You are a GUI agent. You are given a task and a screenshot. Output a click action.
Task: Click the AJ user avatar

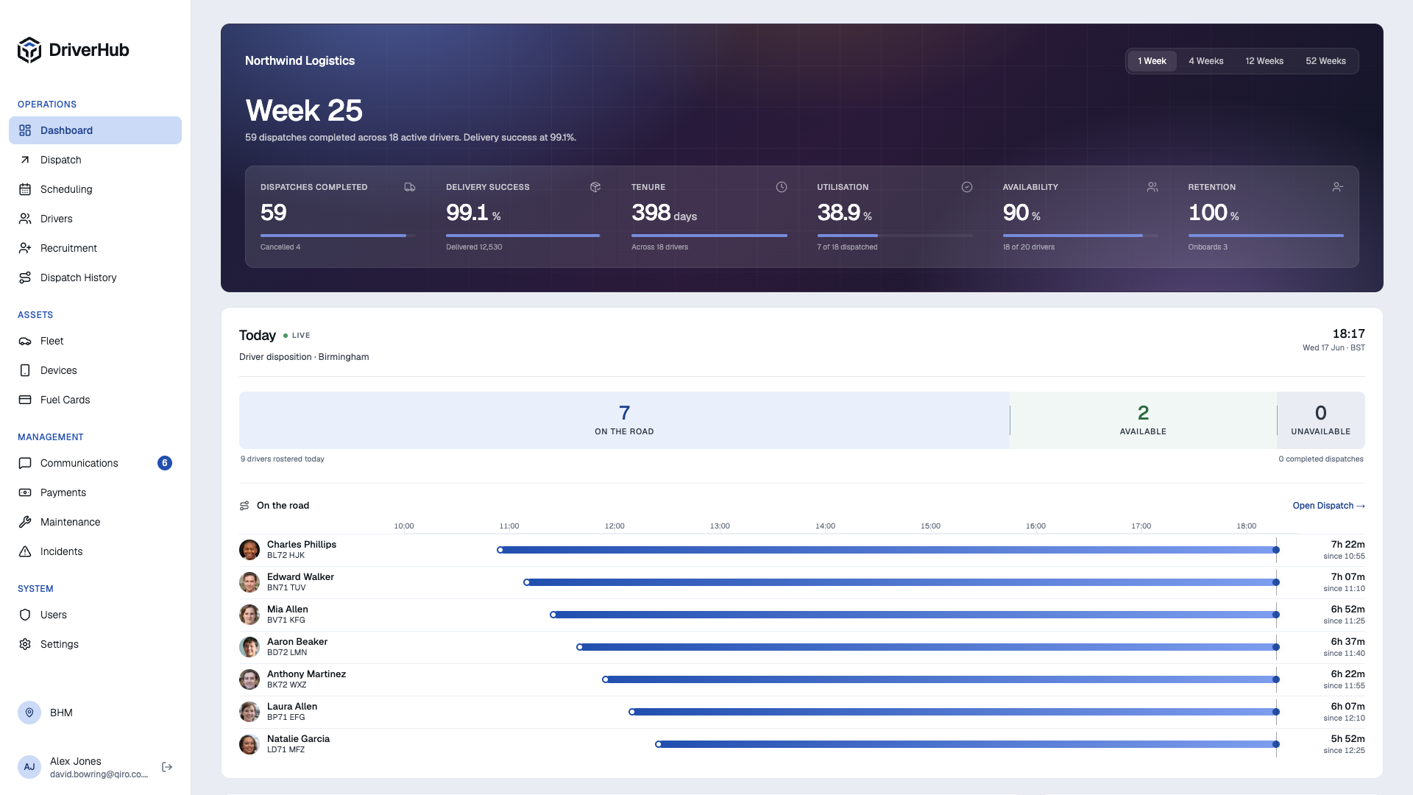29,767
